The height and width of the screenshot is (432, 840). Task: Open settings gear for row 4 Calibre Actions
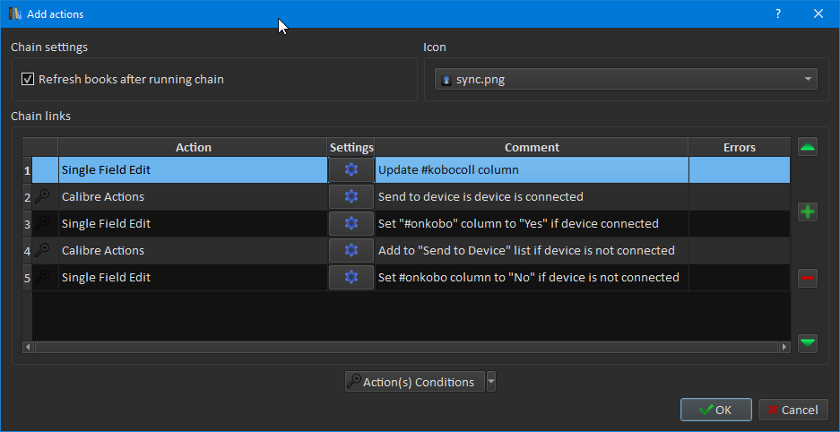point(351,251)
